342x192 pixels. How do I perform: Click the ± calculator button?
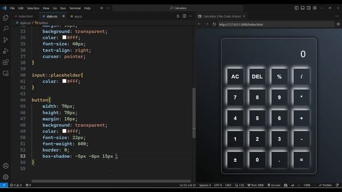(235, 160)
